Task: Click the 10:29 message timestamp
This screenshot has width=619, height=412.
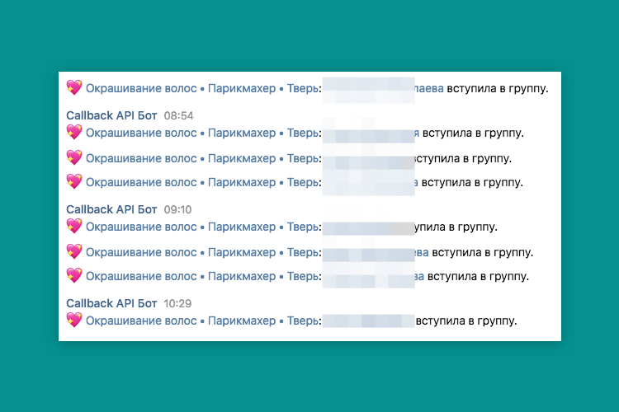Action: pyautogui.click(x=177, y=303)
